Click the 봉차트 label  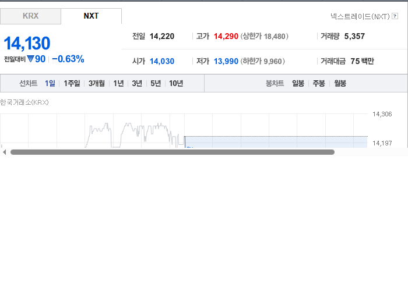coord(275,83)
